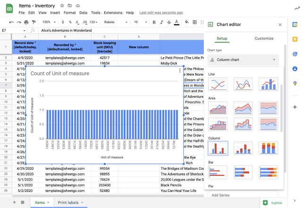This screenshot has width=302, height=208.
Task: Open the all sheets list button
Action: tap(23, 202)
